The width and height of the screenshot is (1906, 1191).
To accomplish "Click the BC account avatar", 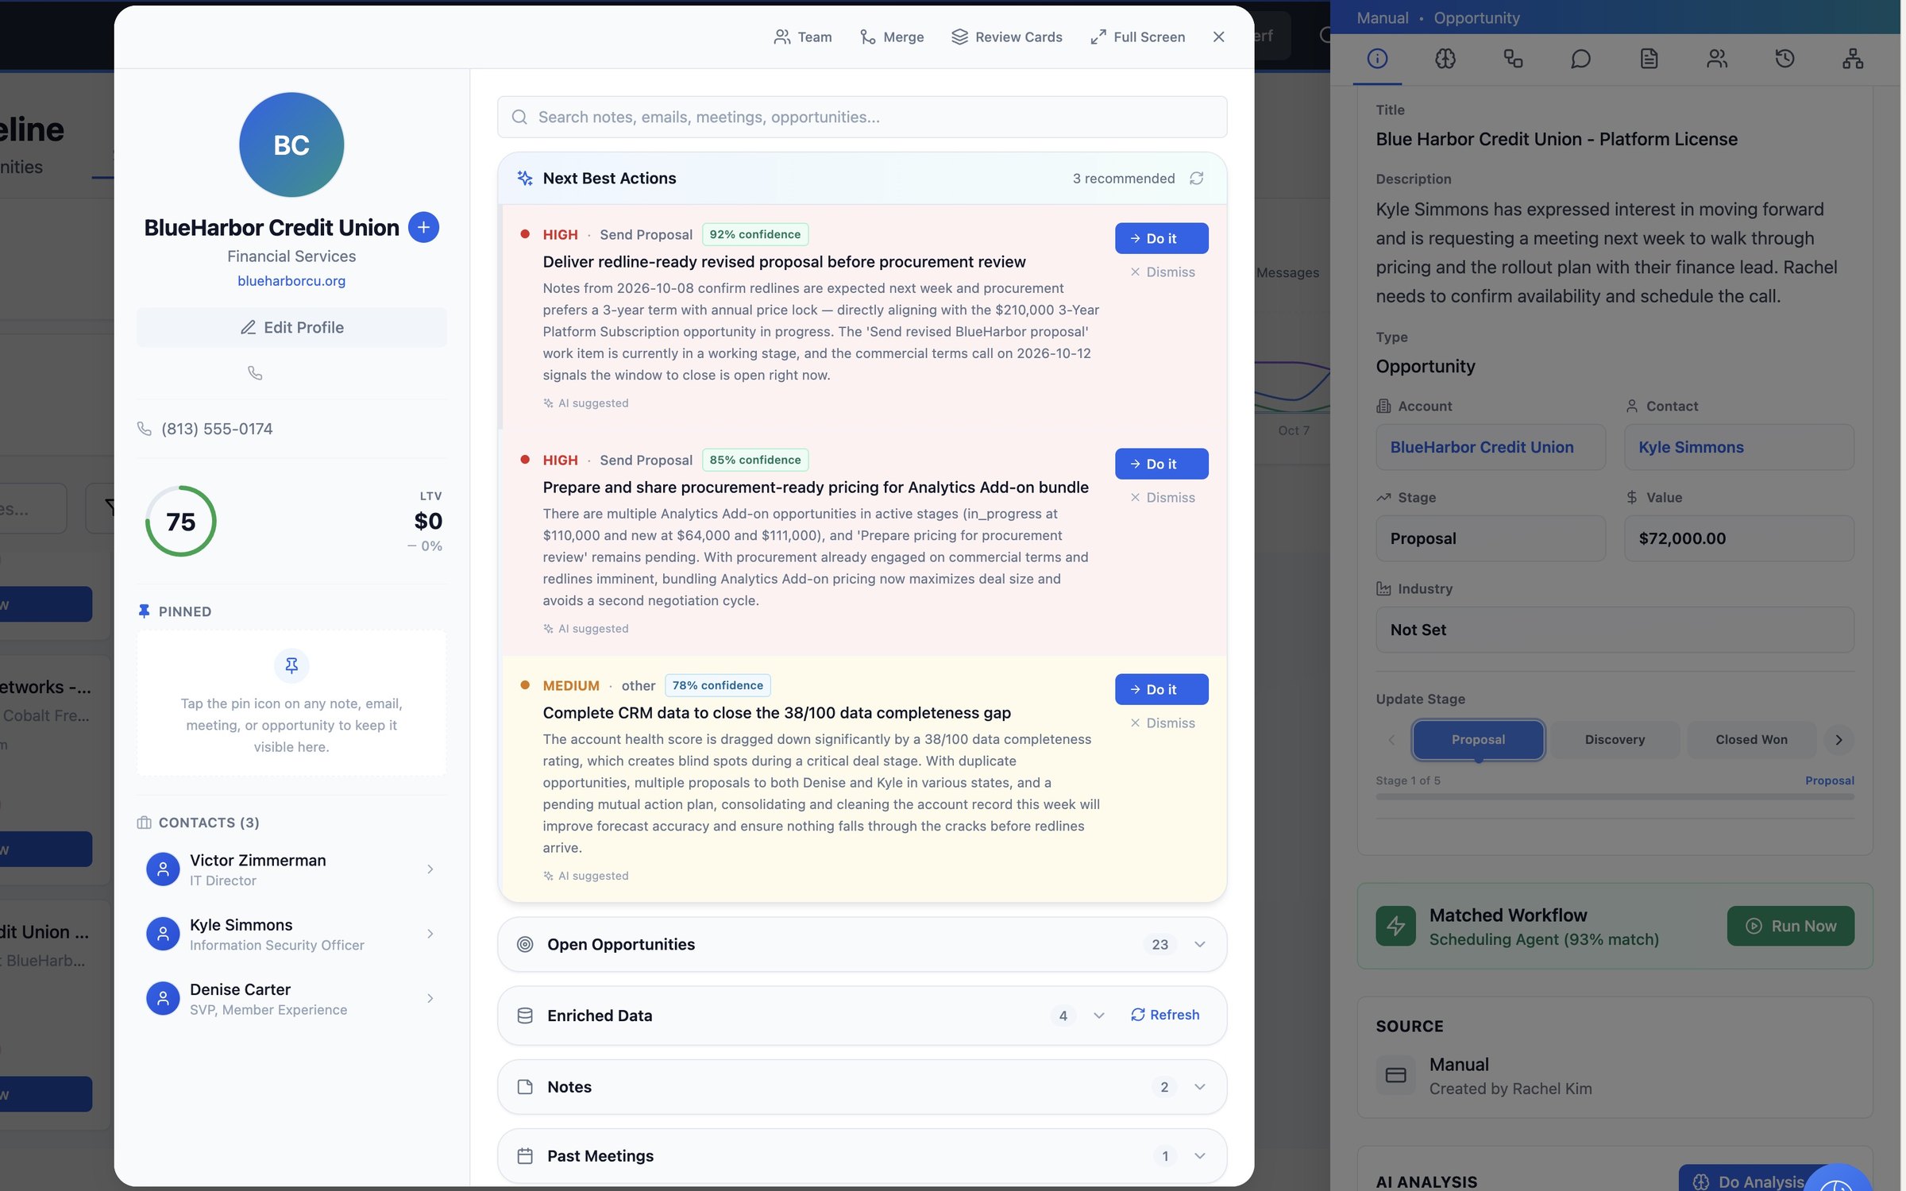I will [291, 145].
